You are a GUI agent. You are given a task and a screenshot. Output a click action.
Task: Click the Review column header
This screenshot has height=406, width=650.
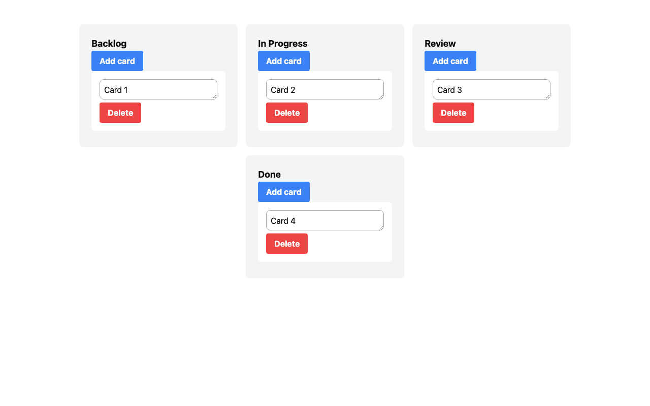pos(440,44)
